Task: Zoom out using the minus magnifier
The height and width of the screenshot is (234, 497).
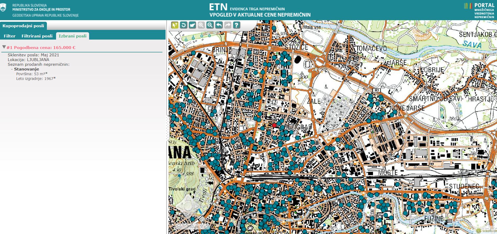Action: coord(210,25)
